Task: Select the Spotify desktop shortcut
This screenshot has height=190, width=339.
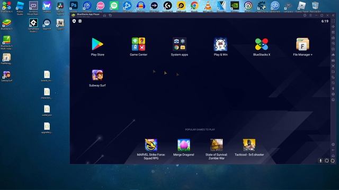Action: click(114, 6)
